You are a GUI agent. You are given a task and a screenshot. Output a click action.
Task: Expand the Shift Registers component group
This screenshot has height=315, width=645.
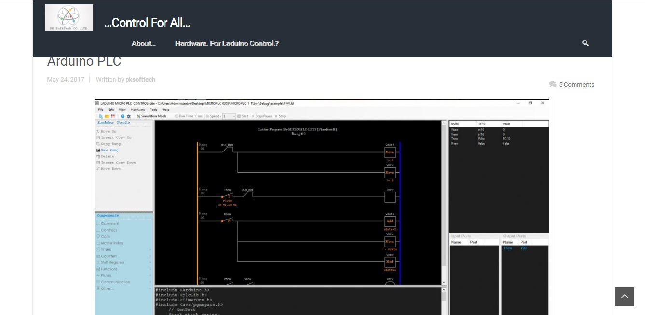click(x=123, y=262)
